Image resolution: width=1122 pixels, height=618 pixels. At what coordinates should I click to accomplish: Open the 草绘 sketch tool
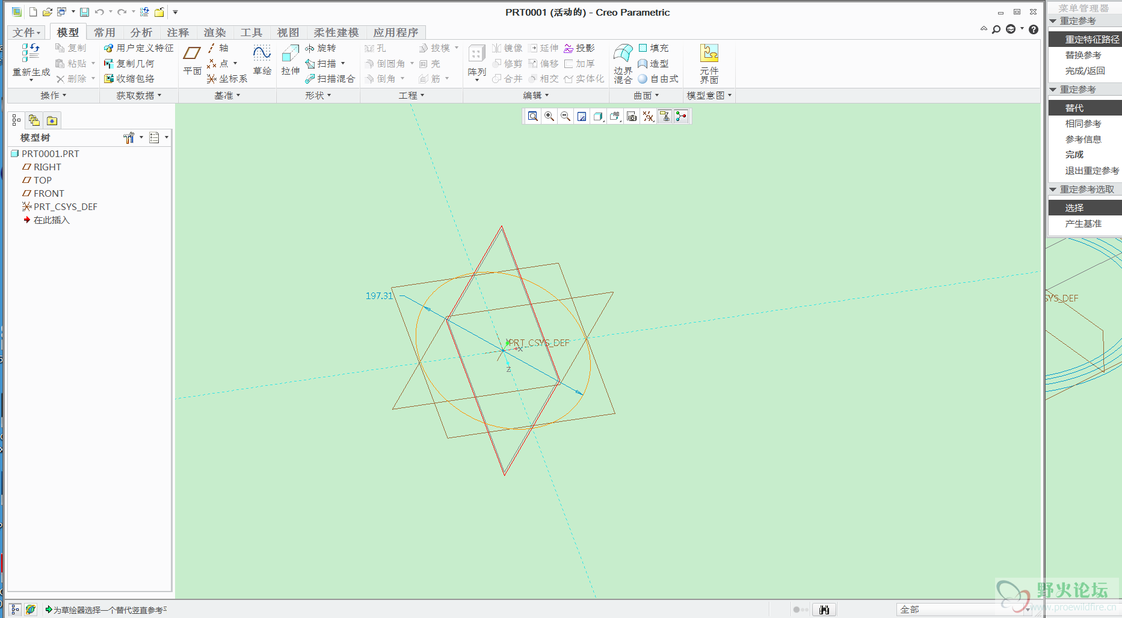click(x=262, y=60)
